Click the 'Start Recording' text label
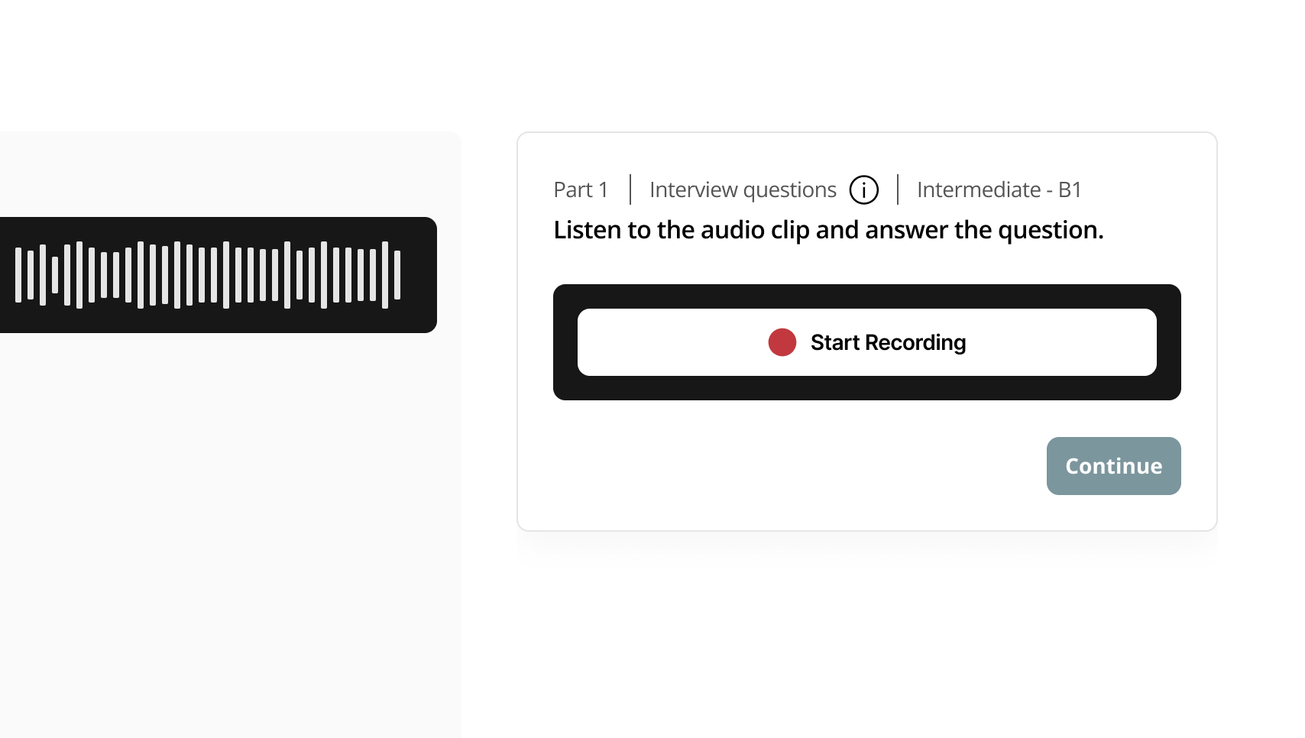The width and height of the screenshot is (1305, 738). (x=888, y=342)
